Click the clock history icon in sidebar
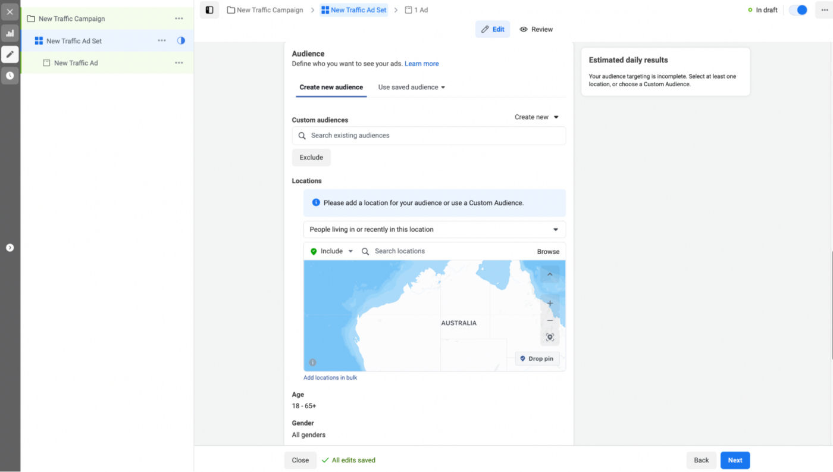 coord(10,76)
